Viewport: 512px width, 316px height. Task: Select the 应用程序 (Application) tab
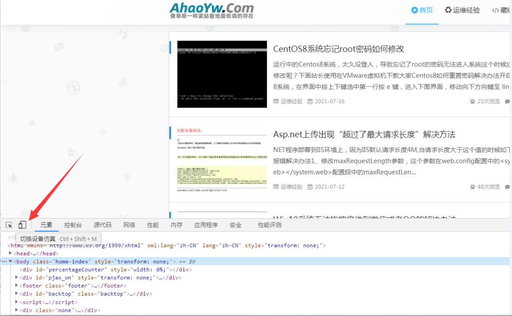coord(206,225)
